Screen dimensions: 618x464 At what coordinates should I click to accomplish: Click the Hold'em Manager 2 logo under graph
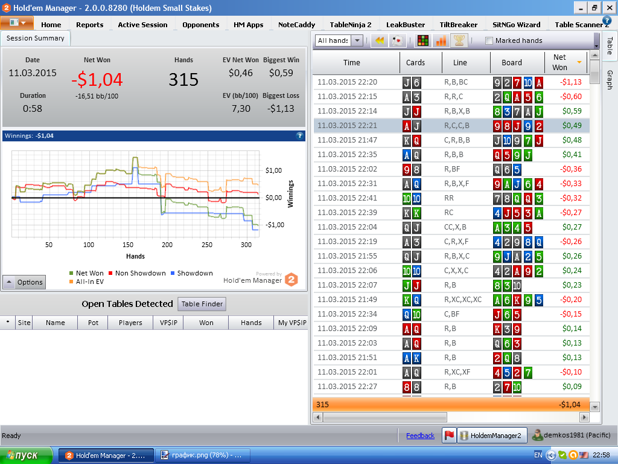[291, 280]
